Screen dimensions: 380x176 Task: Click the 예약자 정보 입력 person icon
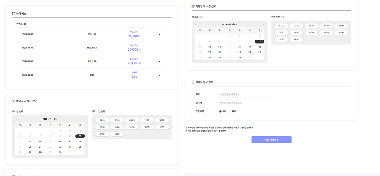click(x=193, y=82)
